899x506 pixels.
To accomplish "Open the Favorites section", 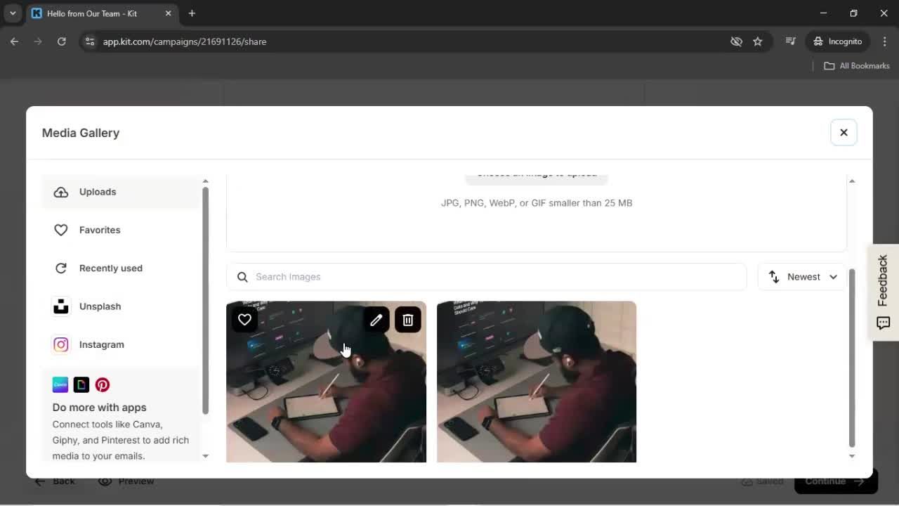I will (100, 230).
